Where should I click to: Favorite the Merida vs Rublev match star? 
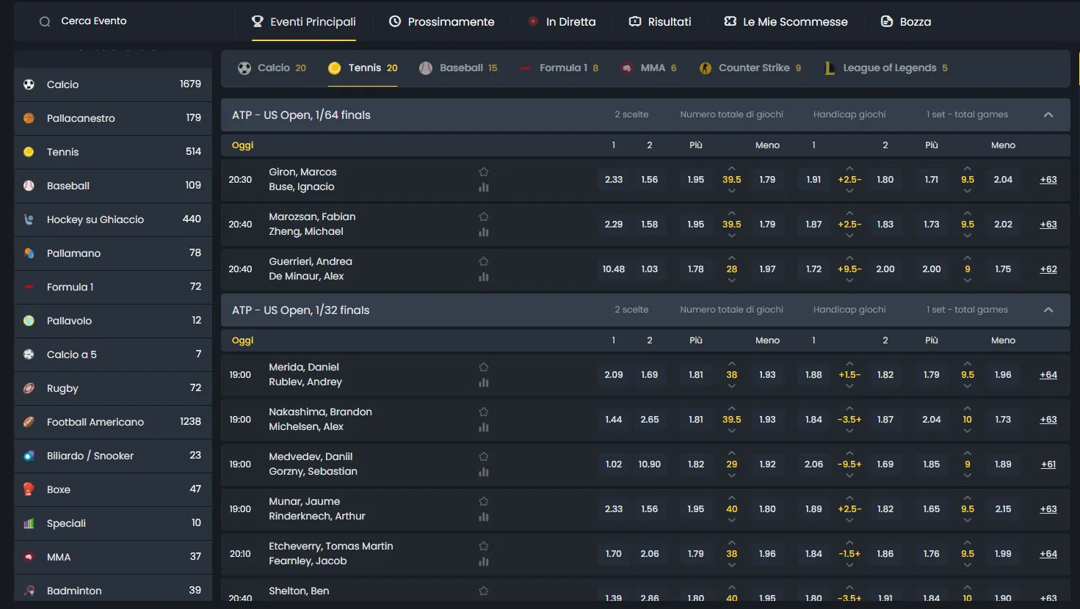(x=483, y=367)
